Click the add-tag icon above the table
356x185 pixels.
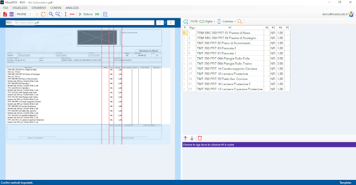click(186, 21)
